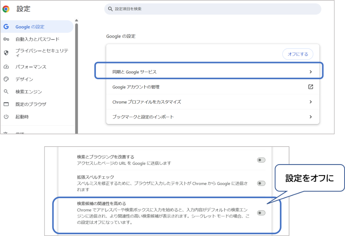
Task: Open プライバシーとセキュリティ section
Action: coord(37,53)
